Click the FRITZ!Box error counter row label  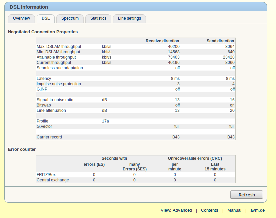click(46, 175)
